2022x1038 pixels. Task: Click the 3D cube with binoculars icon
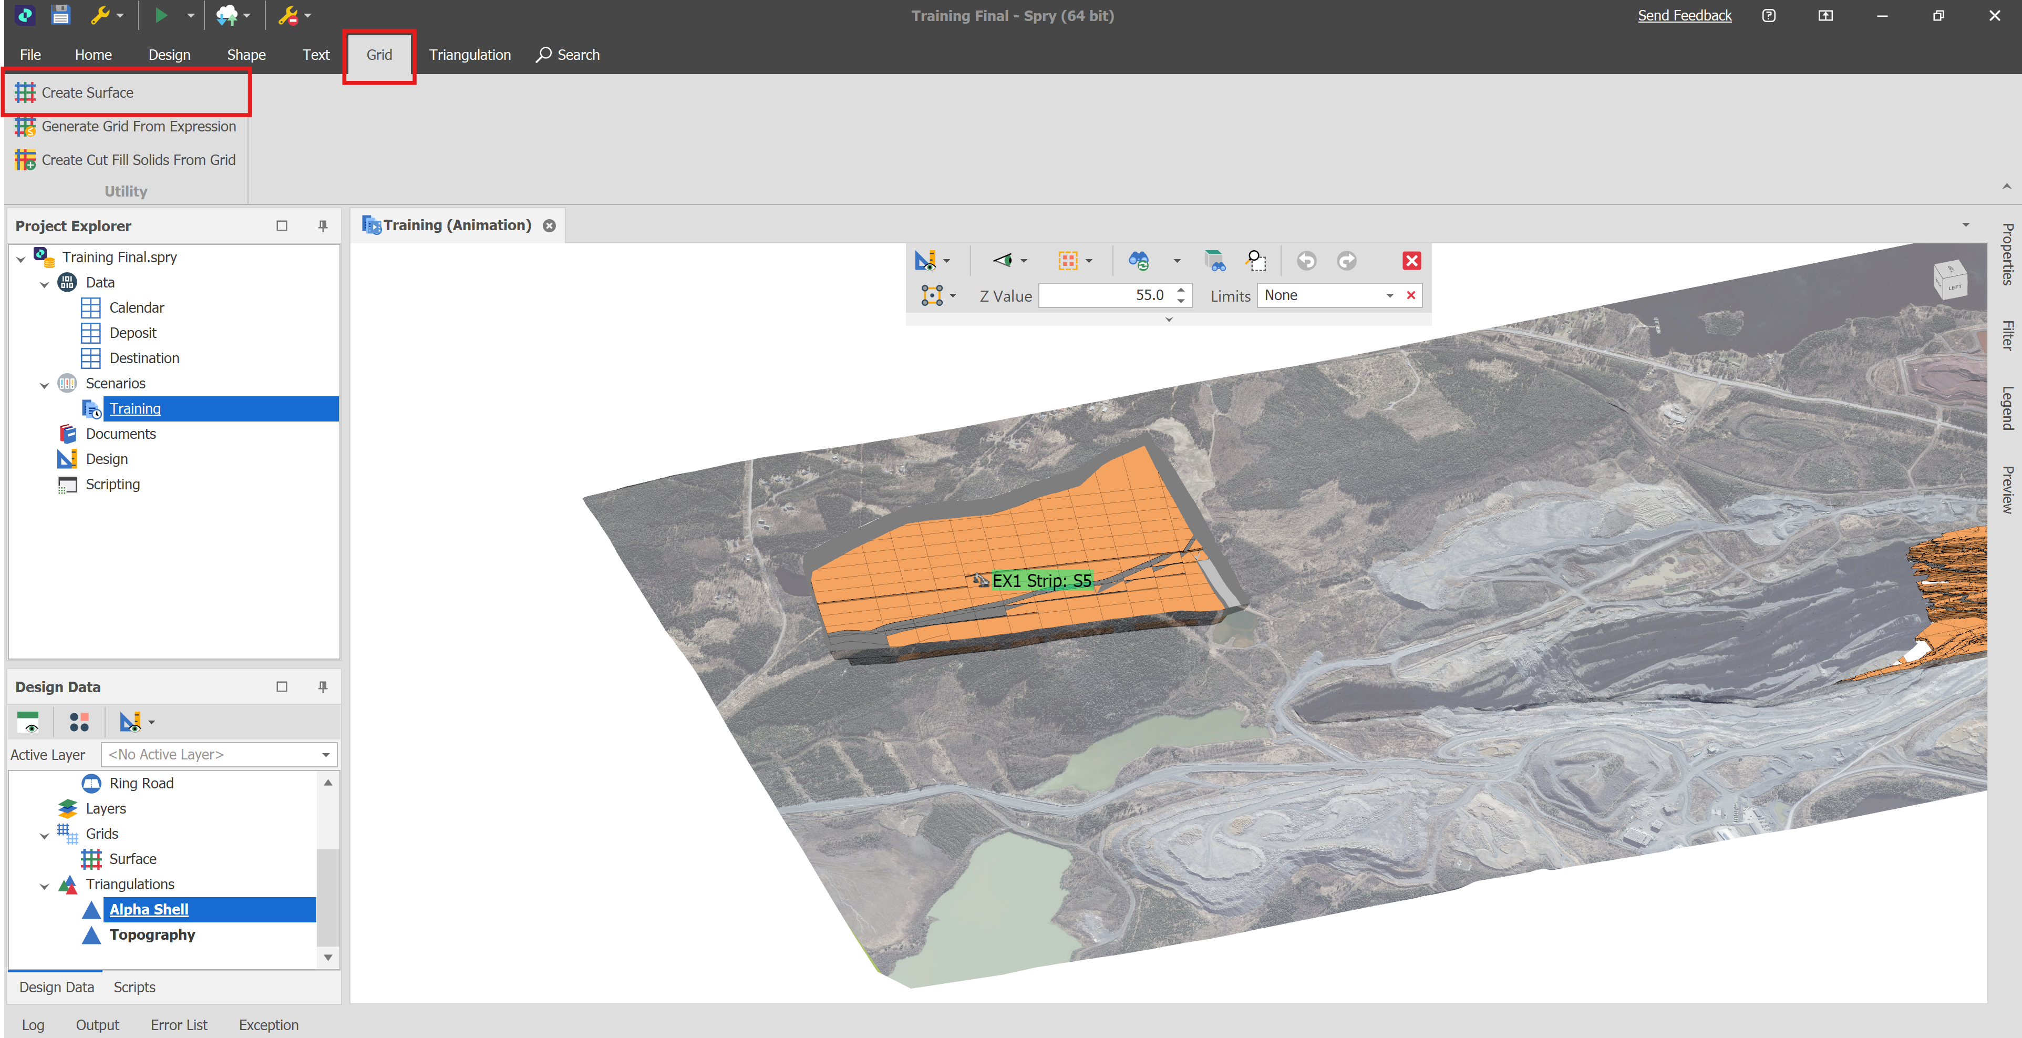1214,261
